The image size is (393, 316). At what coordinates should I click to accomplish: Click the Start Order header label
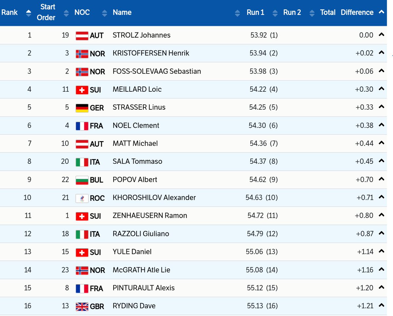(46, 12)
